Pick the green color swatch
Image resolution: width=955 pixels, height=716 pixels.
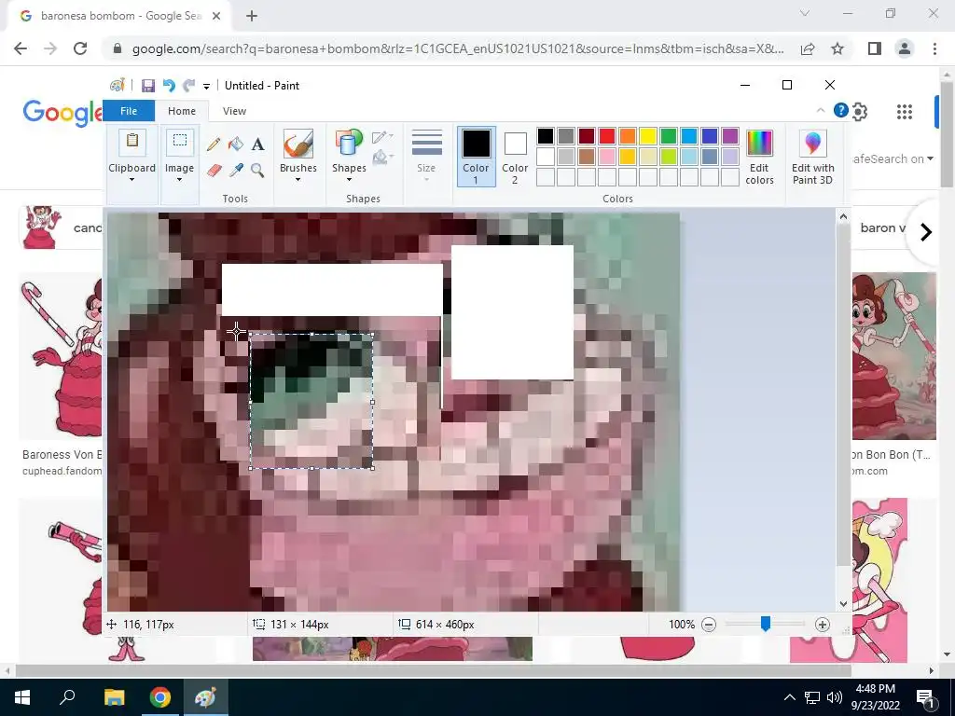(x=669, y=136)
